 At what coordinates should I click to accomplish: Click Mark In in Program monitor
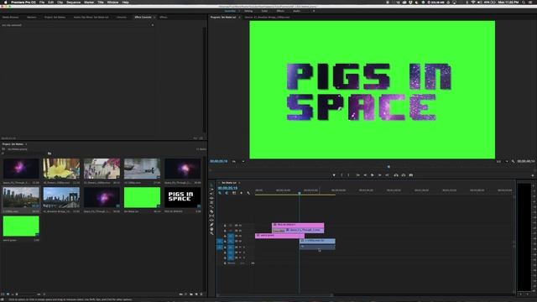[x=341, y=175]
